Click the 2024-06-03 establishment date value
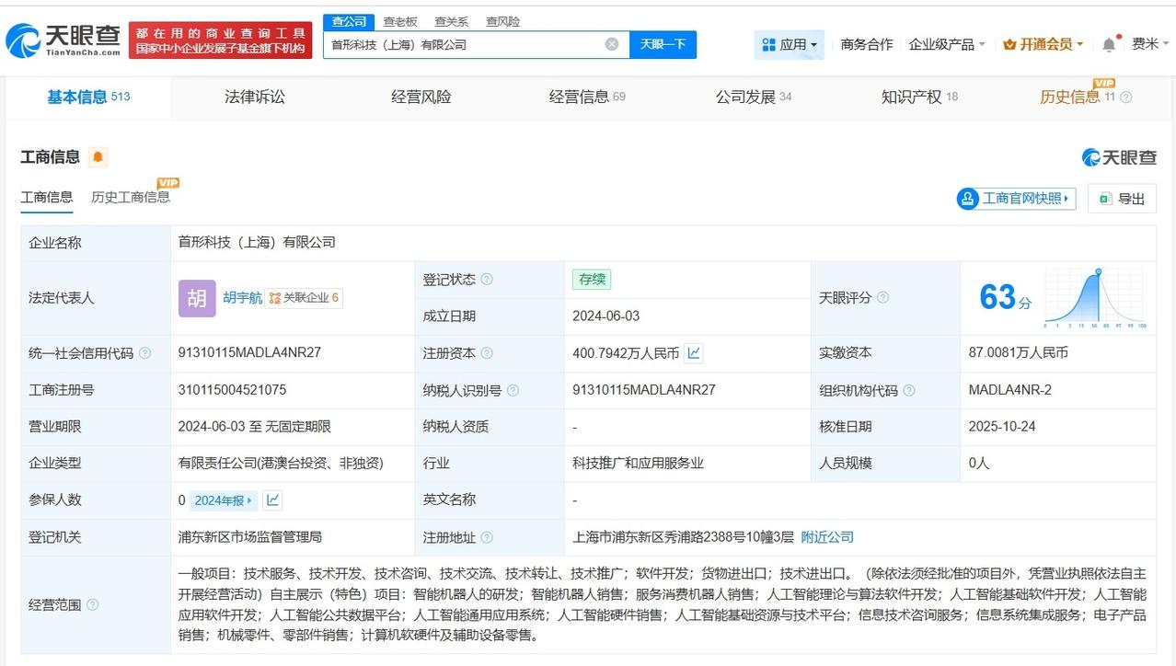This screenshot has width=1176, height=666. (605, 316)
